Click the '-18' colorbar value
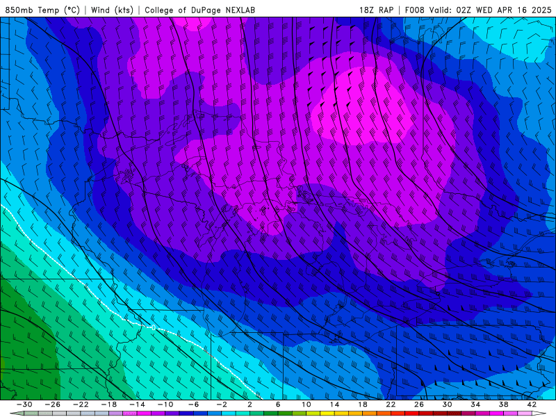This screenshot has height=417, width=556. 109,404
